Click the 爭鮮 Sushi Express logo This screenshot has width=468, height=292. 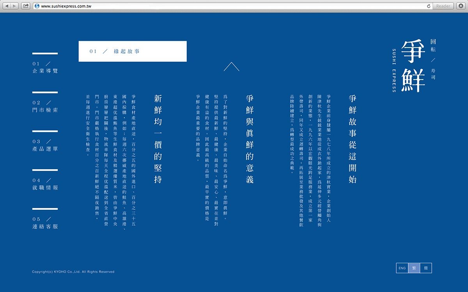tap(413, 66)
